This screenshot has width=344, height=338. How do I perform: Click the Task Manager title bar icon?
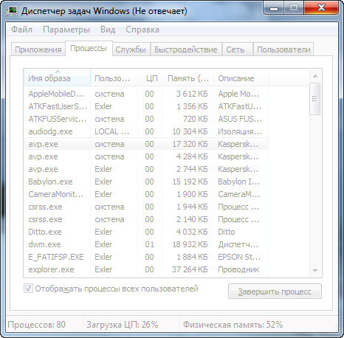coord(12,11)
